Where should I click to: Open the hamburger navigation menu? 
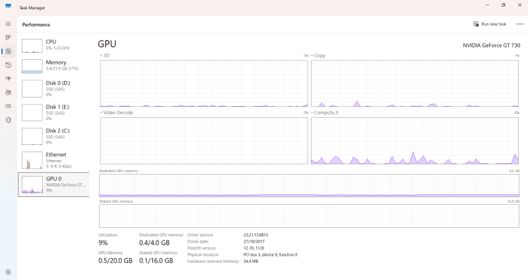point(8,24)
